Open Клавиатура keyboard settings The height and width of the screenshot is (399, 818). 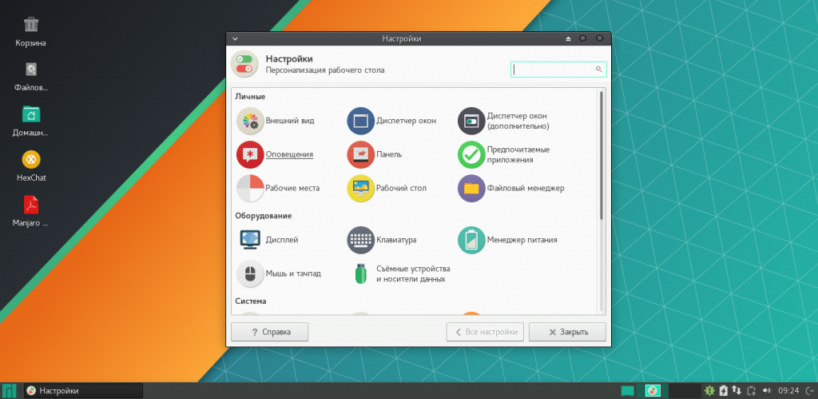382,240
